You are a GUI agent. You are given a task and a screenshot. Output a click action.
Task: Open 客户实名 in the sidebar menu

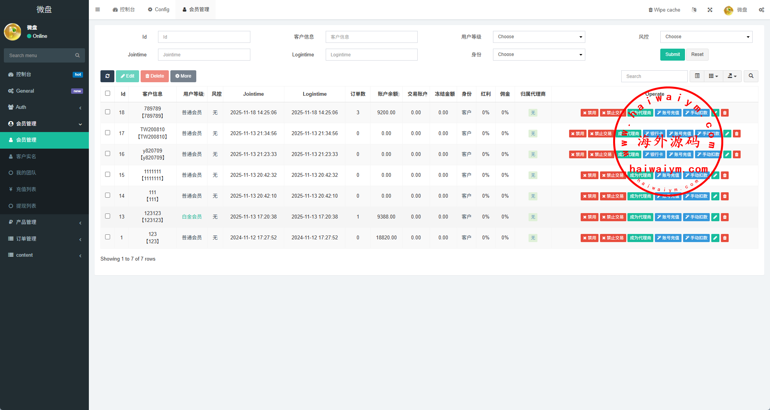(x=26, y=156)
